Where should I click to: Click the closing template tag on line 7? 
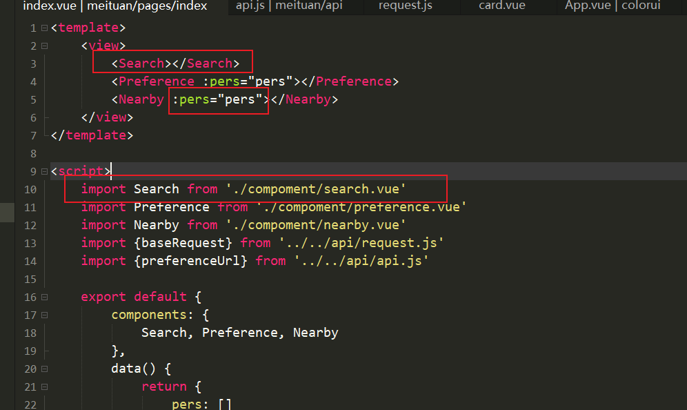click(x=92, y=135)
